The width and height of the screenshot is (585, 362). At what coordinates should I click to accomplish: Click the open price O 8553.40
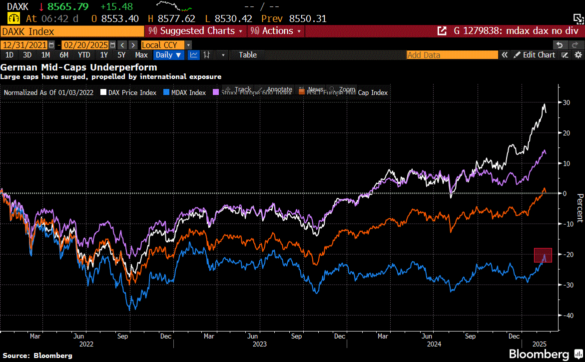[x=115, y=18]
